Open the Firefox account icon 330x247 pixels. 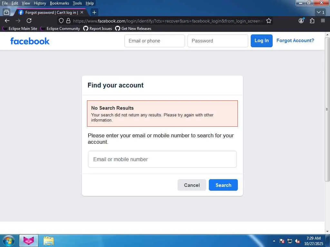[301, 21]
